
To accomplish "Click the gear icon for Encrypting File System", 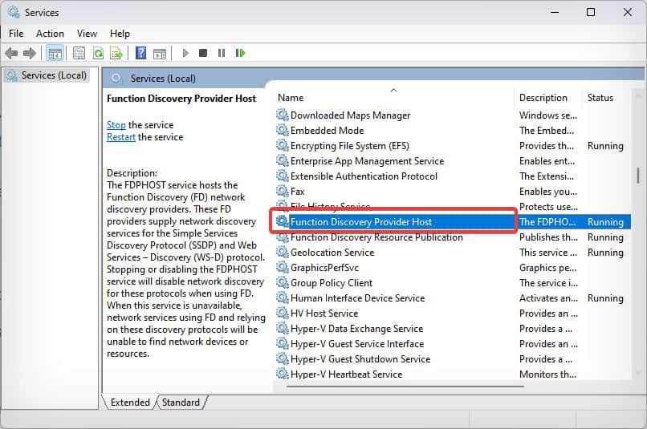I will [x=283, y=145].
